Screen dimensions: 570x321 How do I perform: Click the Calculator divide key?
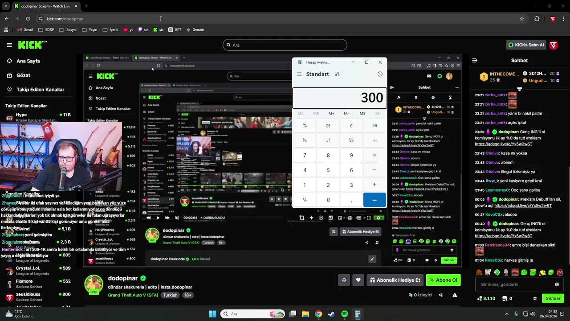click(x=374, y=140)
